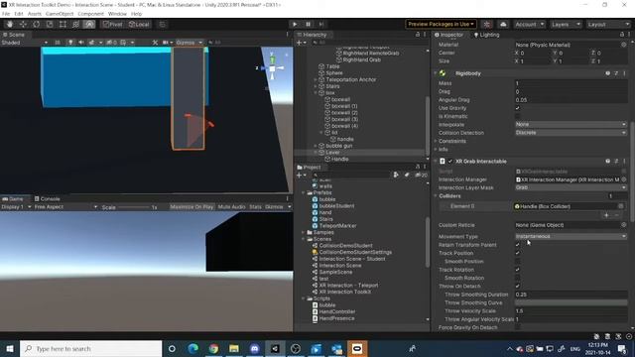Screen dimensions: 635x357
Task: Open Rigidbody component help icon
Action: pos(607,73)
